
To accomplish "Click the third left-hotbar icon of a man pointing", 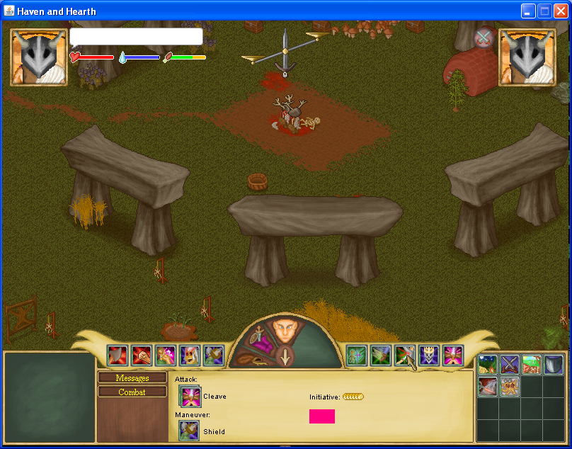I will [166, 356].
